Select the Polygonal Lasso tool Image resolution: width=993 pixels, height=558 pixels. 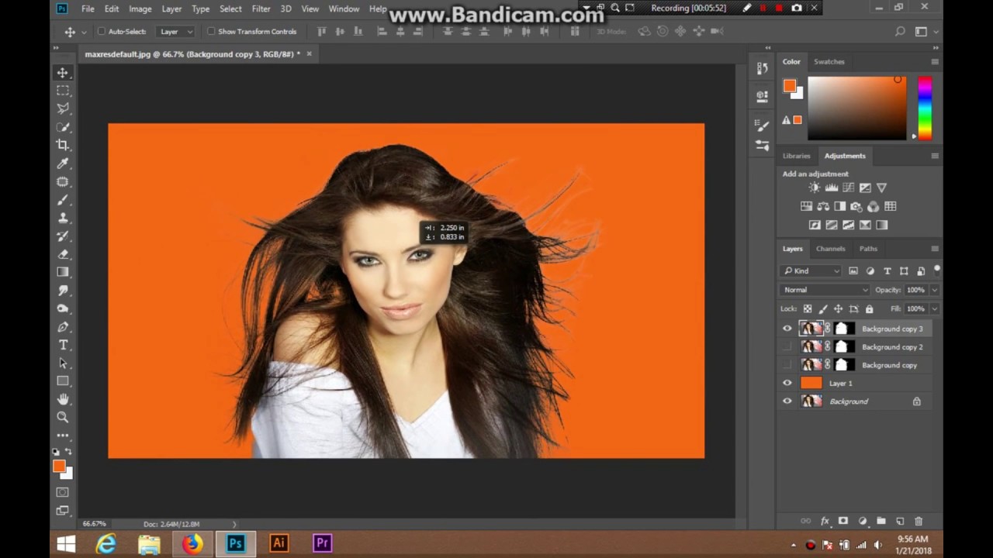coord(63,108)
